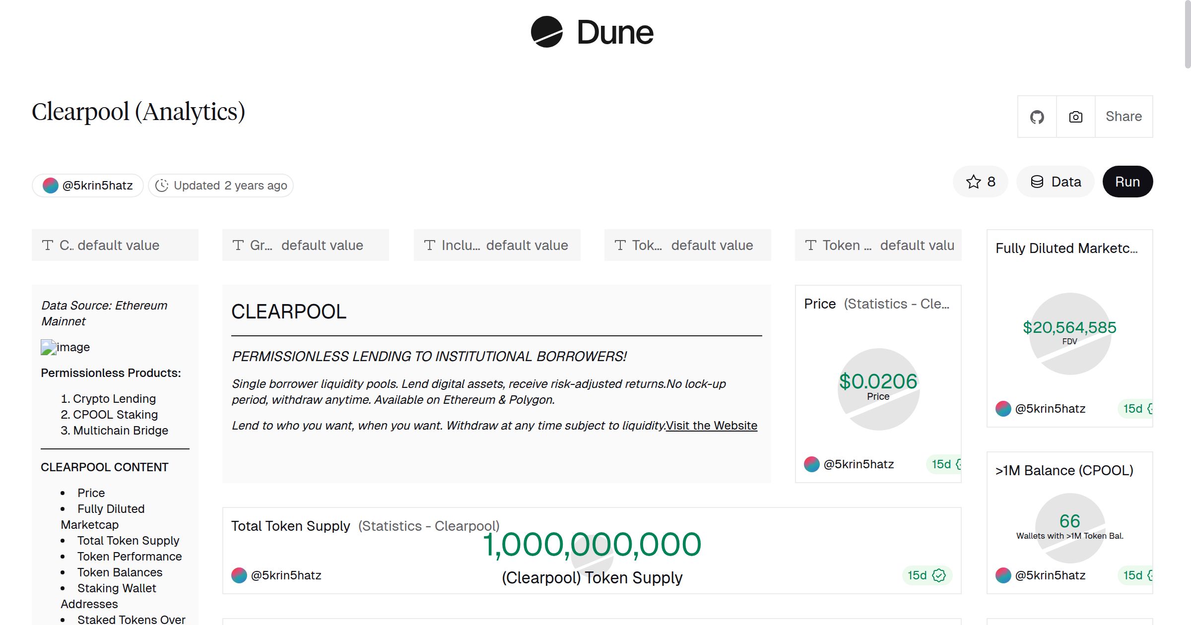The height and width of the screenshot is (625, 1191).
Task: Click the database icon on the Data button
Action: tap(1038, 182)
